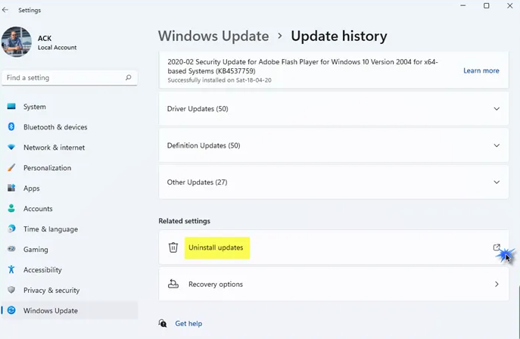Click the Bluetooth & devices icon
Screen dimensions: 520x339
pos(11,127)
